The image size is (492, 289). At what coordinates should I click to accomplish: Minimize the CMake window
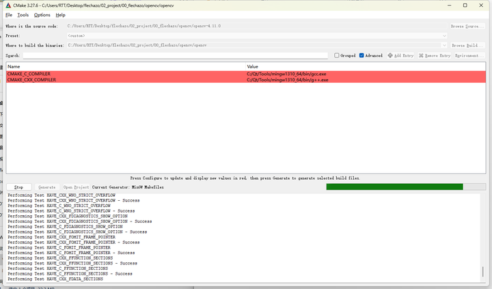(450, 5)
